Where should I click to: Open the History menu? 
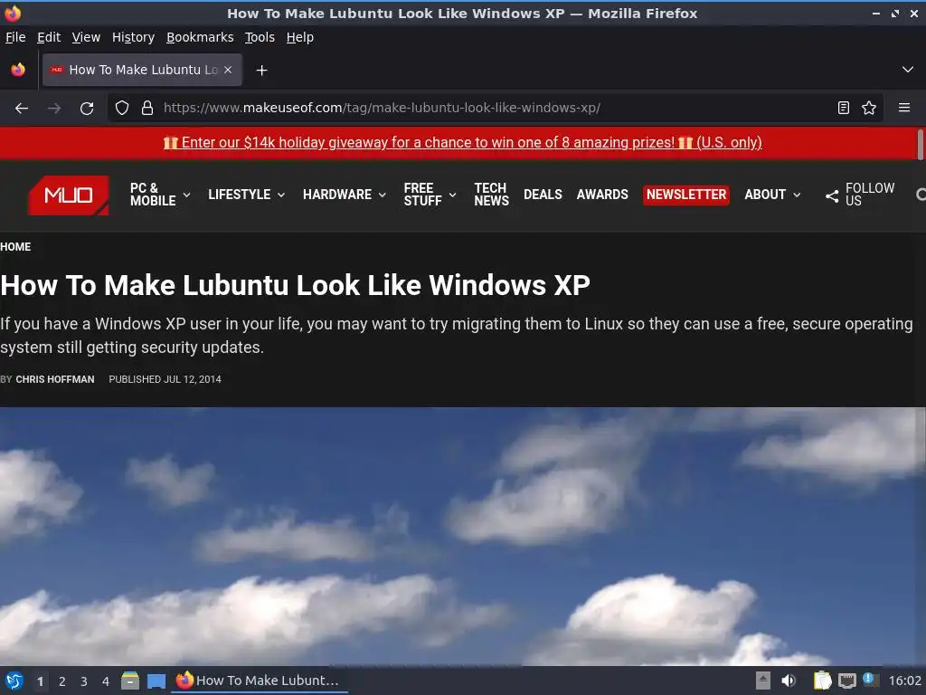coord(134,37)
